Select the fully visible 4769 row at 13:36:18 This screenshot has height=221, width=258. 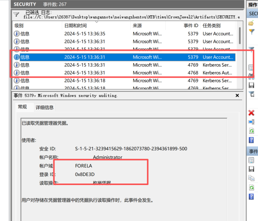tap(124, 81)
